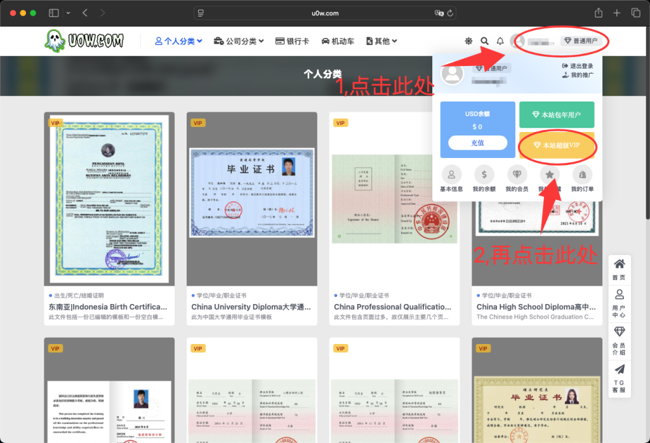Click the Safari sidebar toggle icon

pos(54,13)
